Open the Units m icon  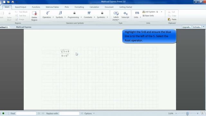coord(137,13)
